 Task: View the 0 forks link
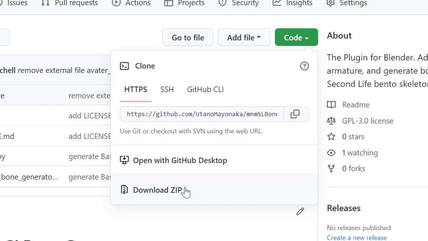353,169
